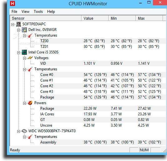The image size is (167, 161).
Task: Collapse the Voltages group
Action: coord(24,58)
